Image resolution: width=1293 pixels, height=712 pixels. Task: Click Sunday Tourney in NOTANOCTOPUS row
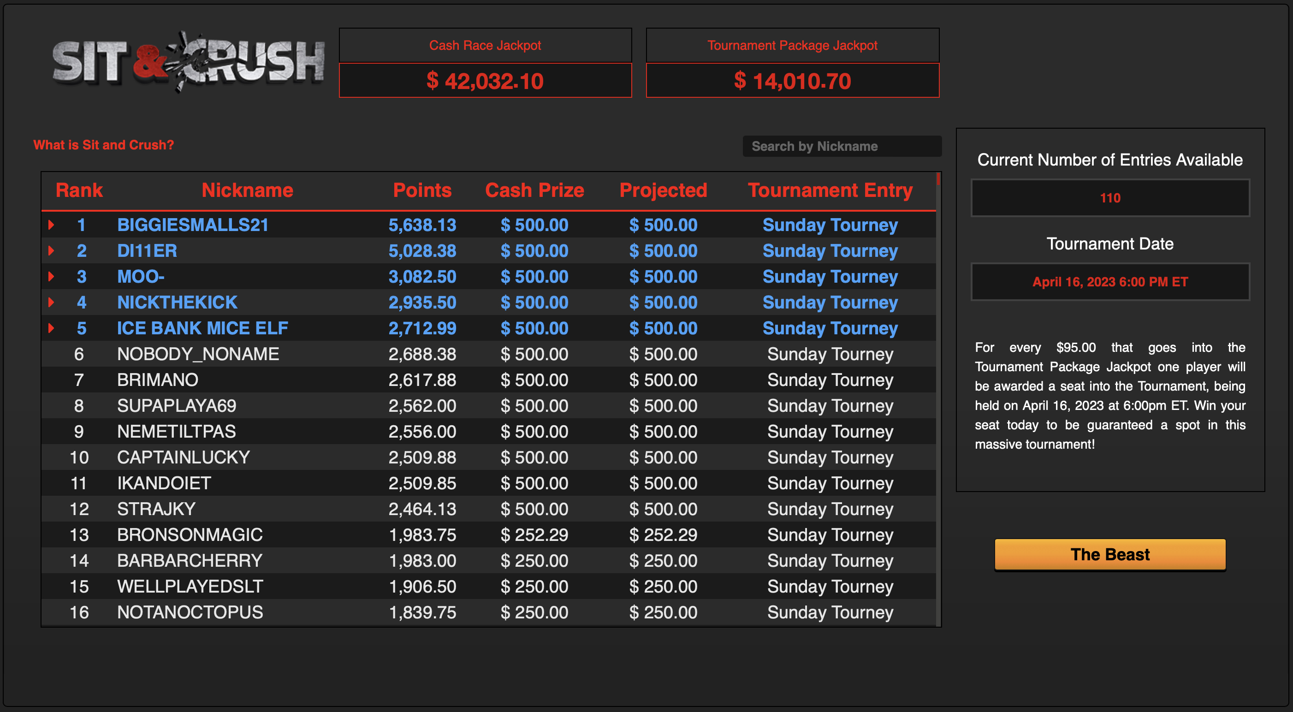(830, 612)
